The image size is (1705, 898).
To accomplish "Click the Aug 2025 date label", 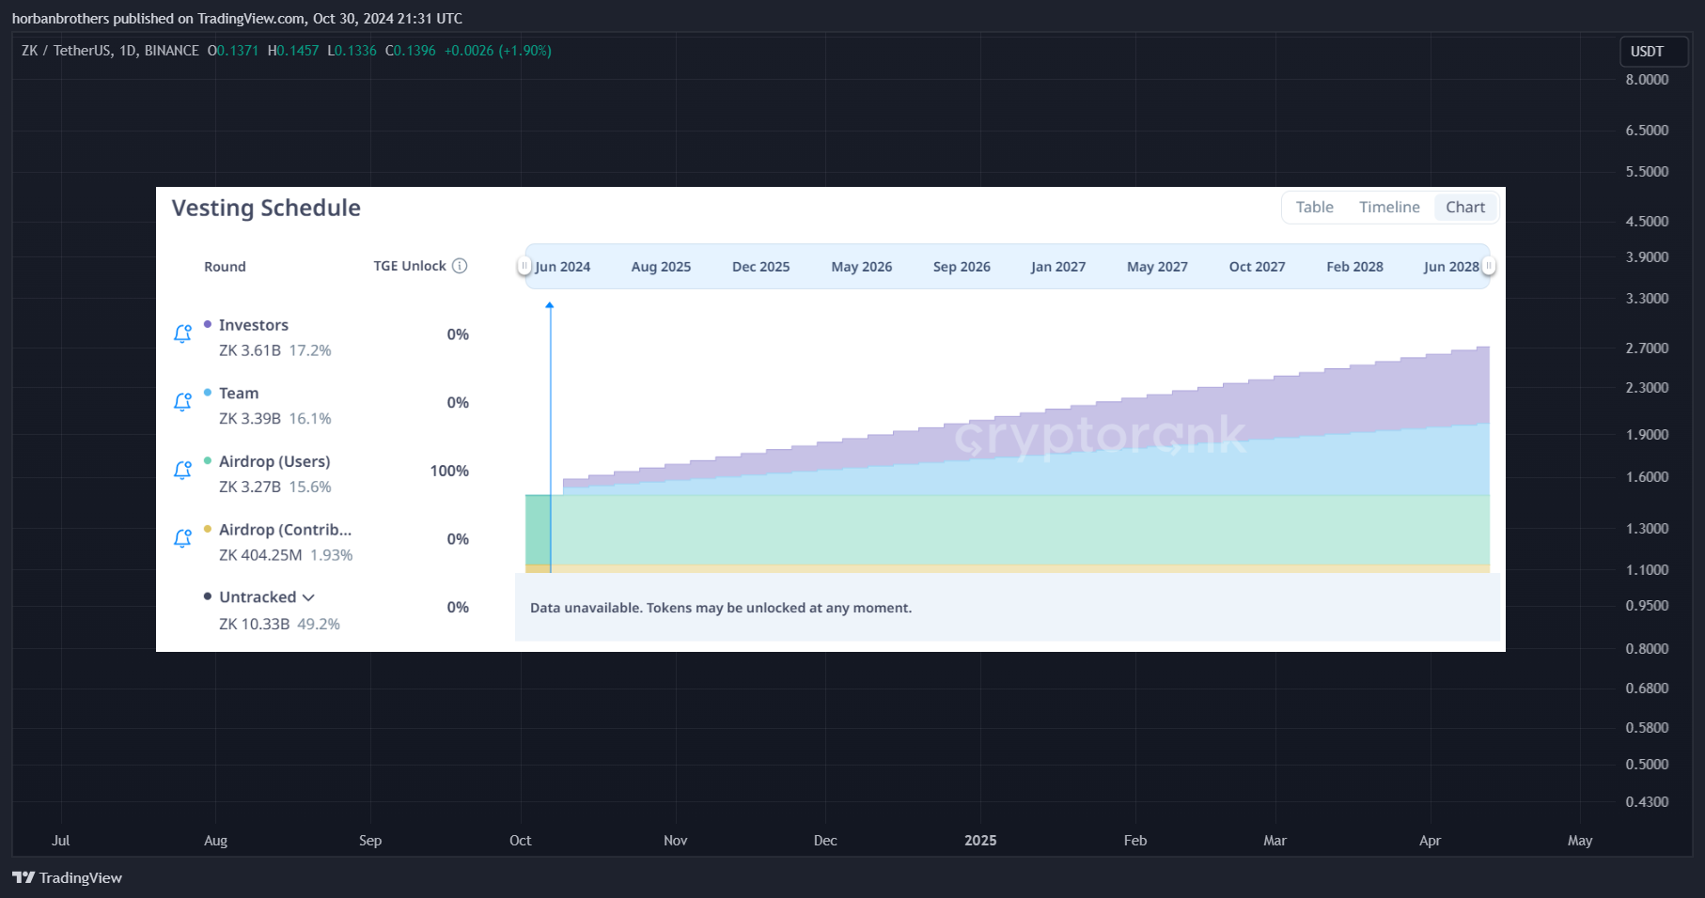I will [x=661, y=267].
